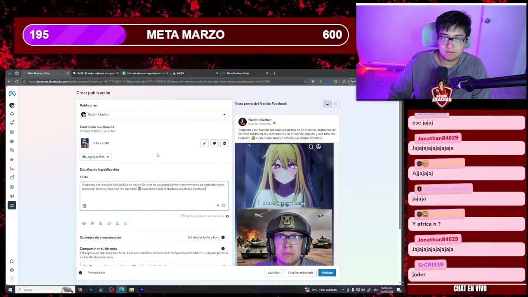Screen dimensions: 528x297
Task: Click into the post Texto field
Action: coord(154,196)
